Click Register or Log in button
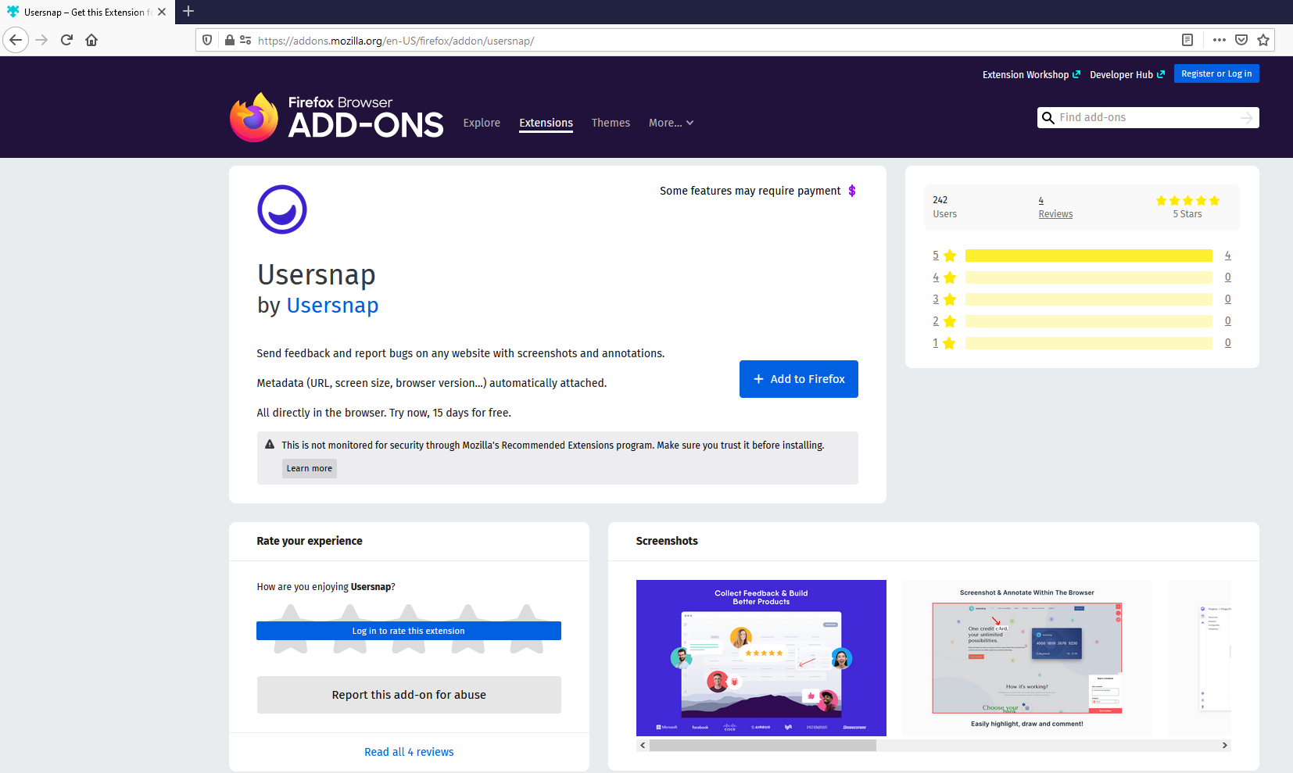The image size is (1293, 773). click(x=1216, y=73)
